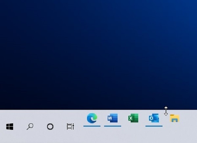Launch Microsoft Excel from taskbar
This screenshot has height=143, width=197.
133,118
